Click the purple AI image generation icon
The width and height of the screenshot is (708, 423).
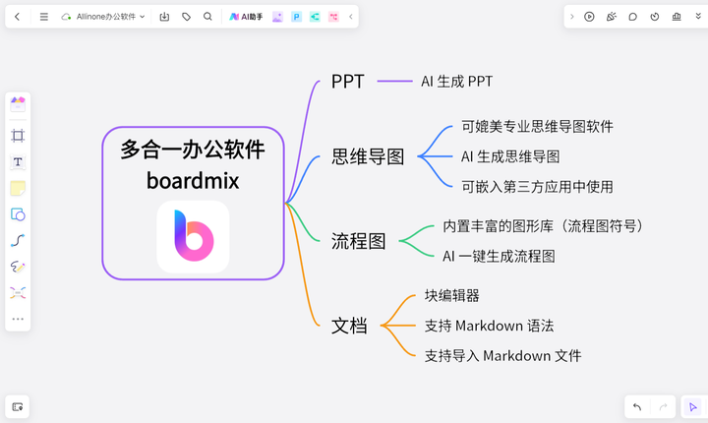point(277,17)
